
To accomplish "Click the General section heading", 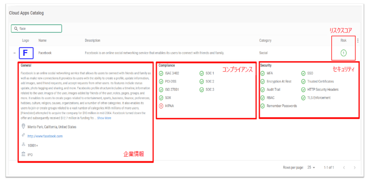I will pos(26,65).
